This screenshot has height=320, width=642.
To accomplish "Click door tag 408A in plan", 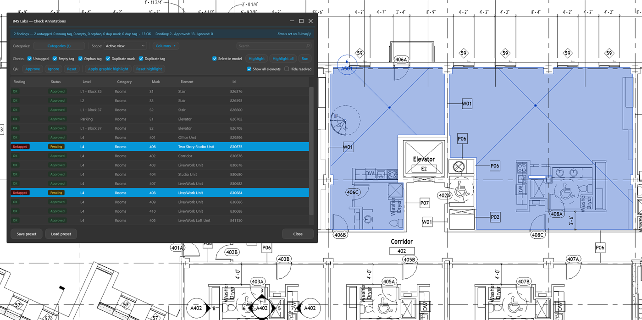I will 556,214.
